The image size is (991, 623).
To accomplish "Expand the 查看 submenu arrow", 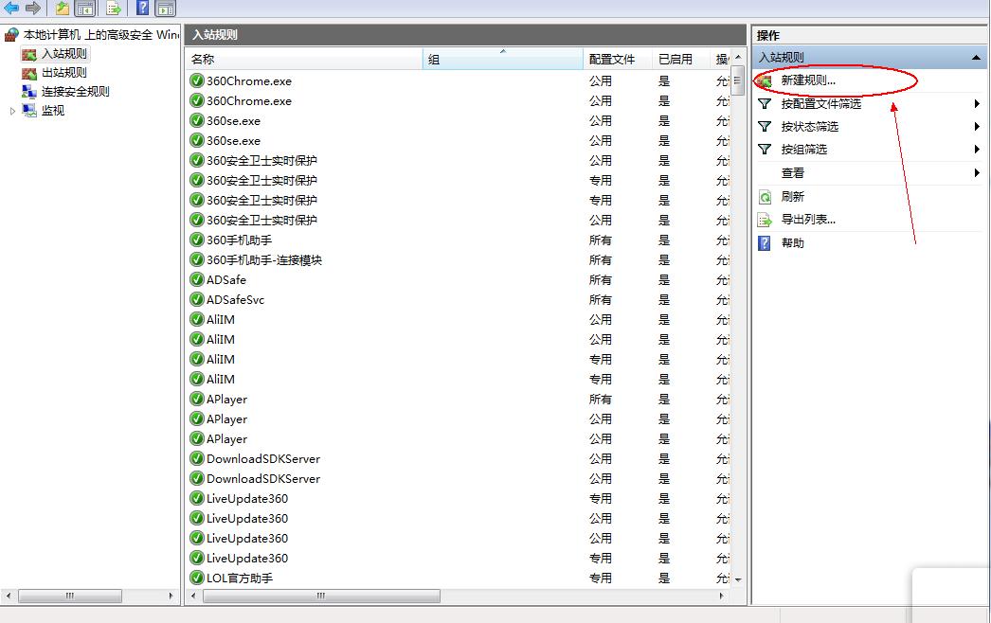I will click(977, 172).
